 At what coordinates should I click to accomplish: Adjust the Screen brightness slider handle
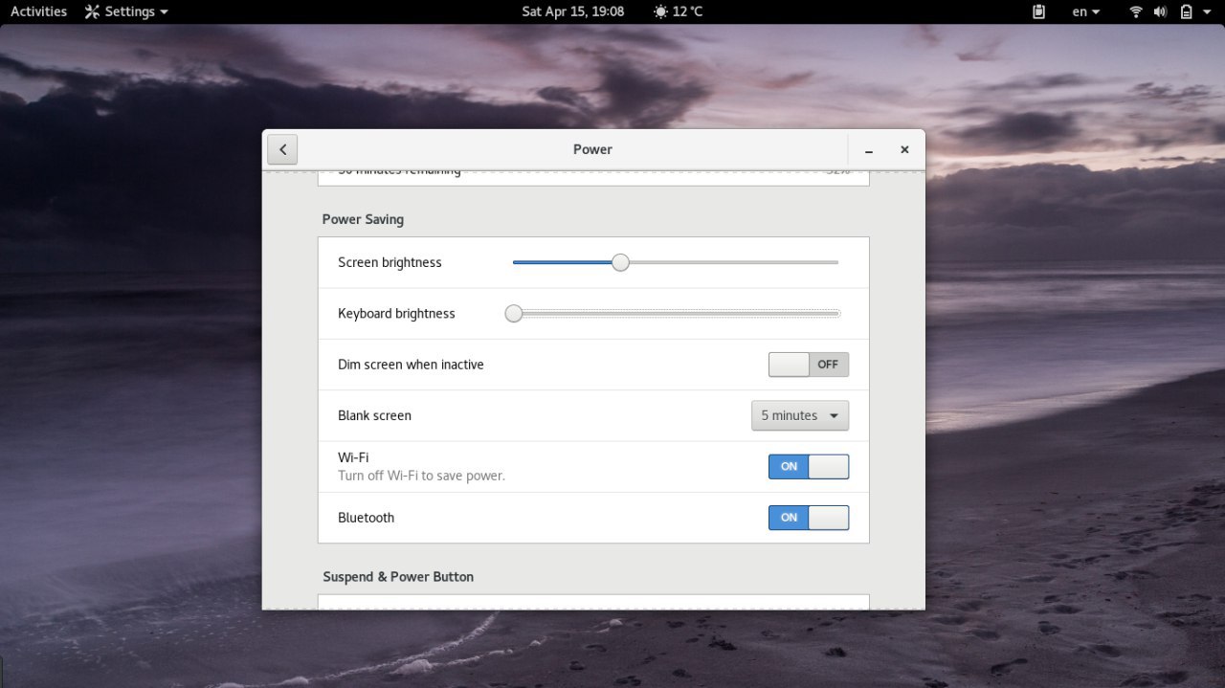(620, 262)
